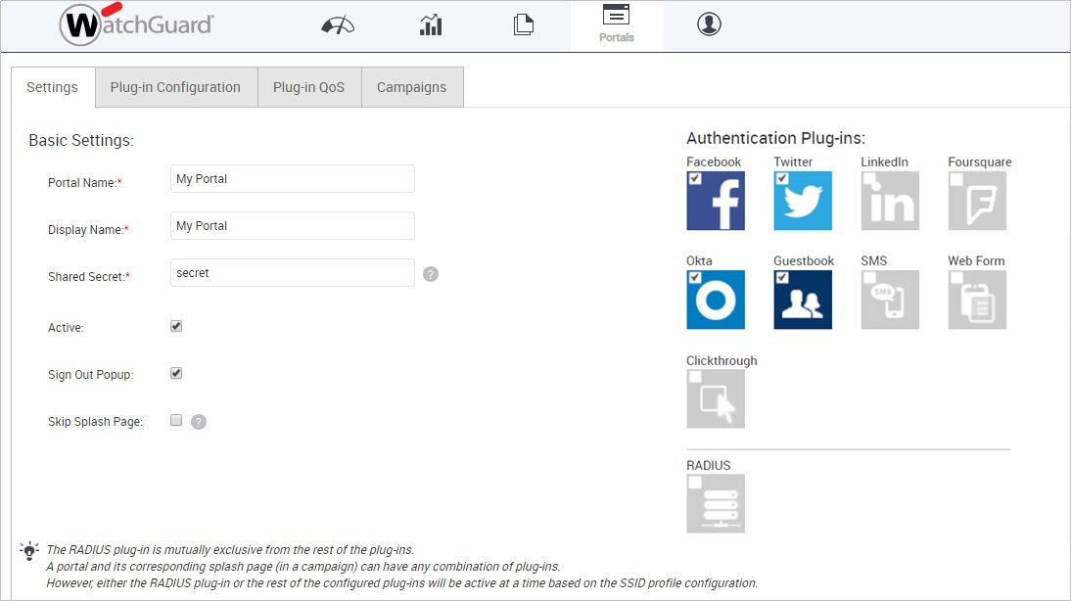The height and width of the screenshot is (601, 1071).
Task: Disable the Sign Out Popup option
Action: tap(175, 375)
